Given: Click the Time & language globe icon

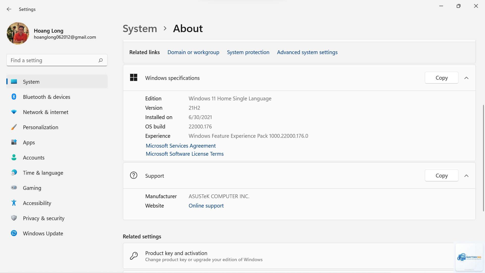Looking at the screenshot, I should point(14,172).
